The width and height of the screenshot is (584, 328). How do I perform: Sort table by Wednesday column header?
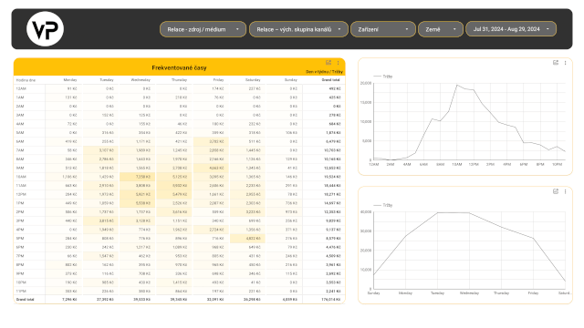pos(141,80)
